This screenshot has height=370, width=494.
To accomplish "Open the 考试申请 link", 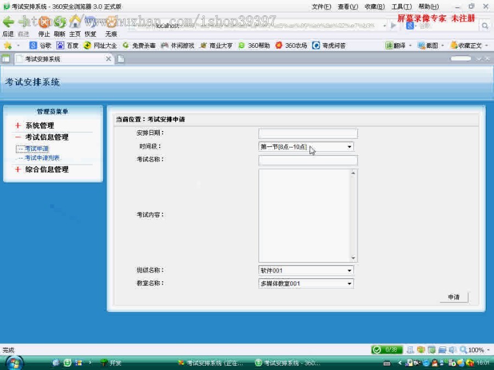I will (x=37, y=149).
